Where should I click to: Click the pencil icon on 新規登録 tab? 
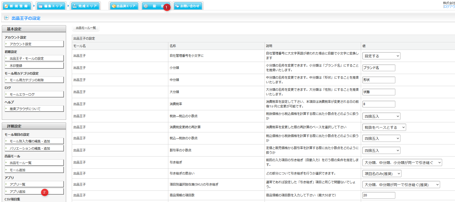(x=6, y=6)
